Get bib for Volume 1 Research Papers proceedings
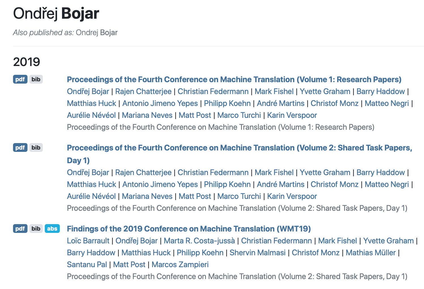Image resolution: width=424 pixels, height=289 pixels. 36,79
